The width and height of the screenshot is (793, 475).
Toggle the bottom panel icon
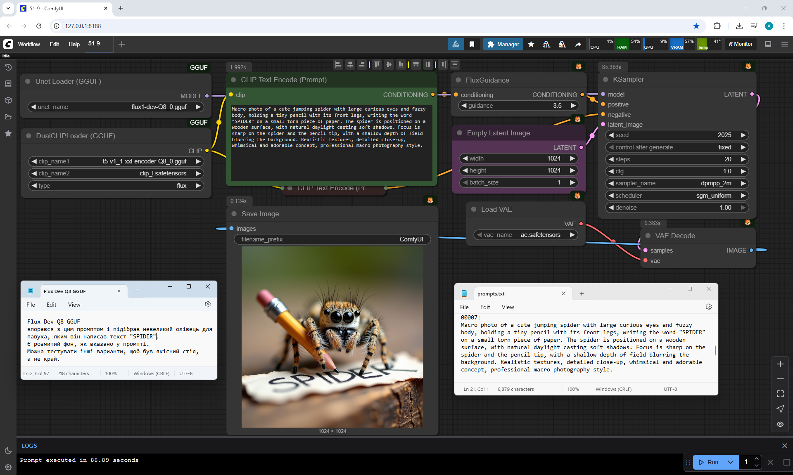click(x=768, y=44)
